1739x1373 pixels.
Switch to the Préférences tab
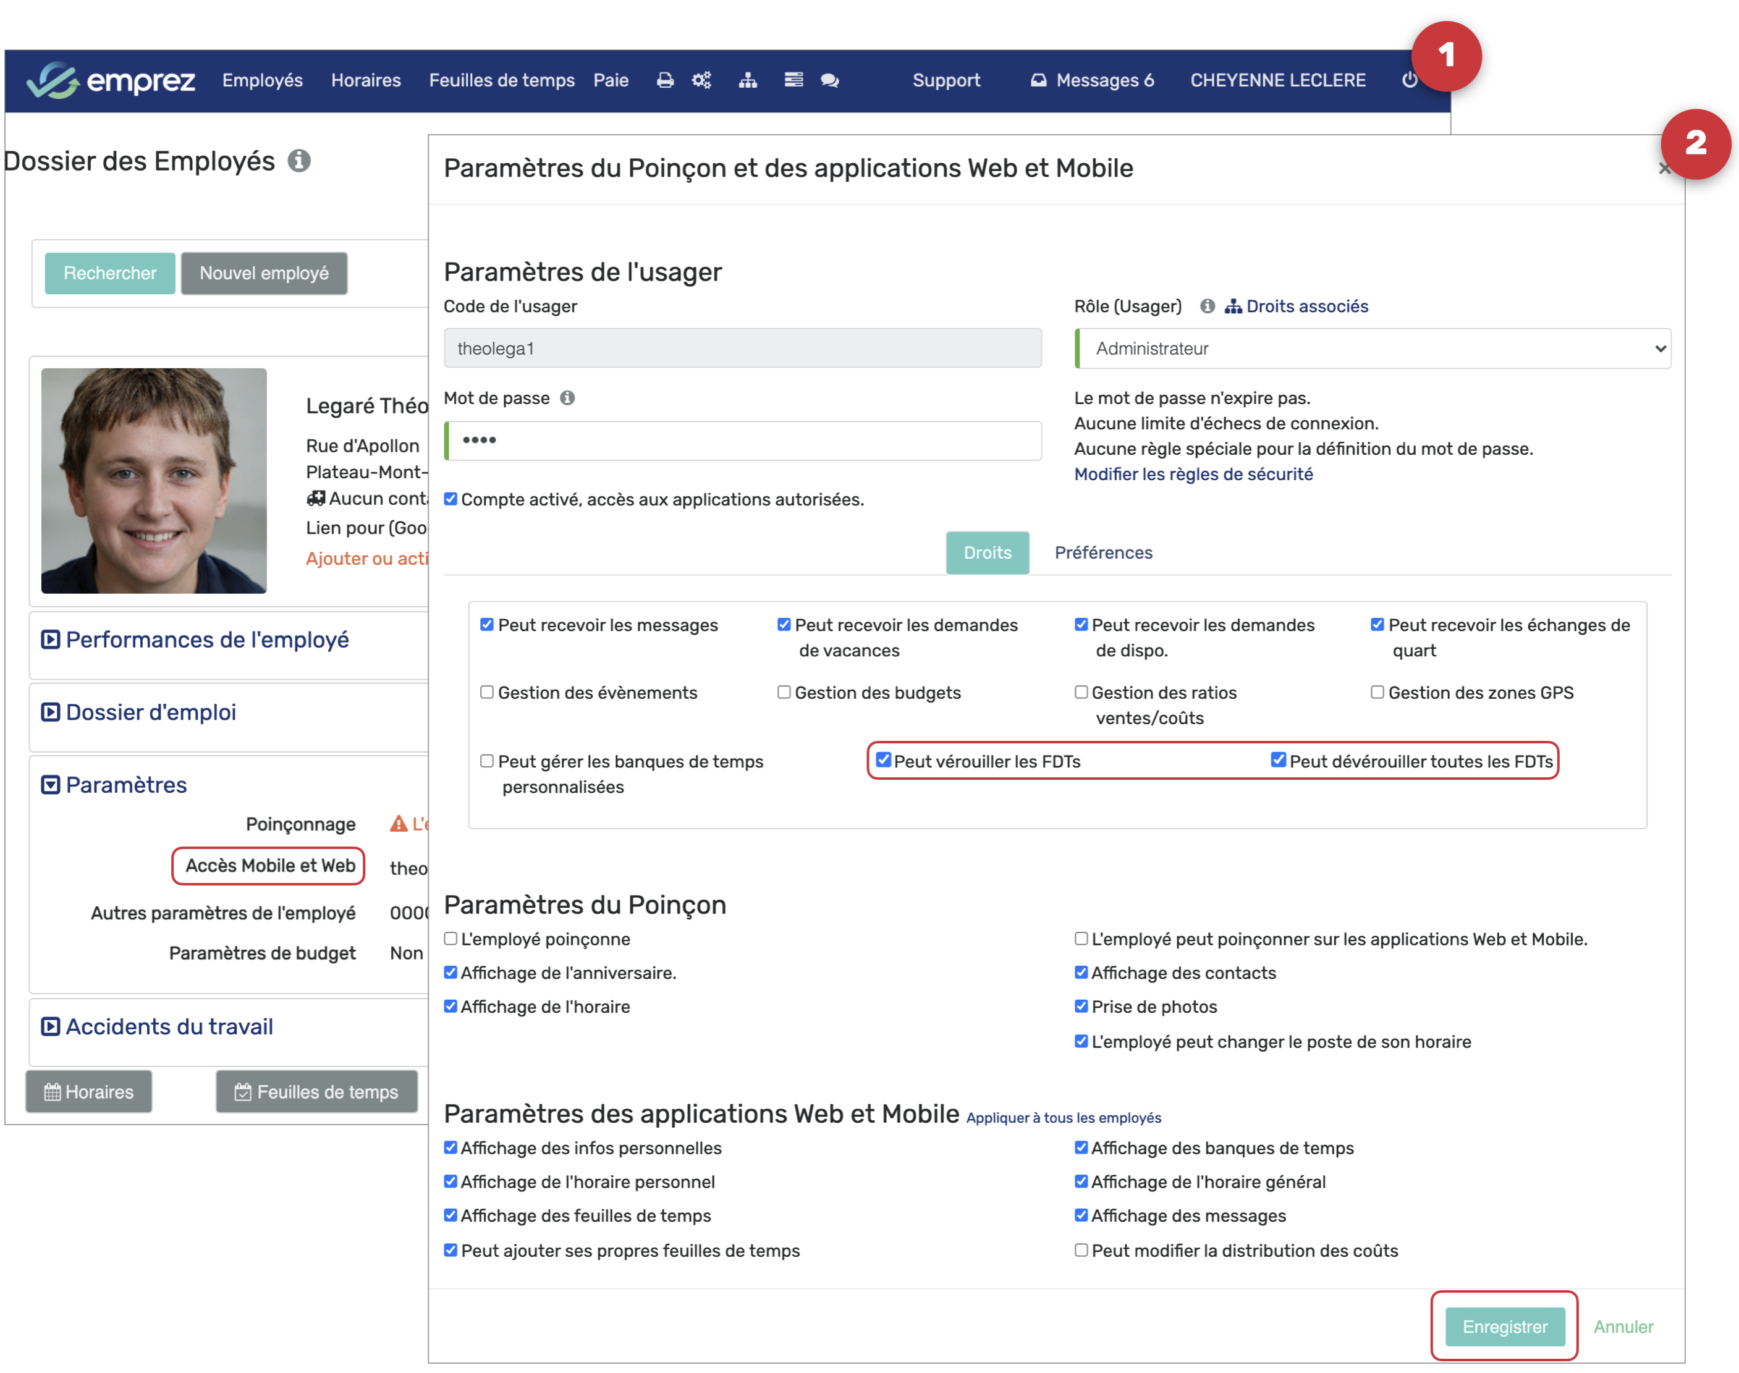[x=1102, y=553]
